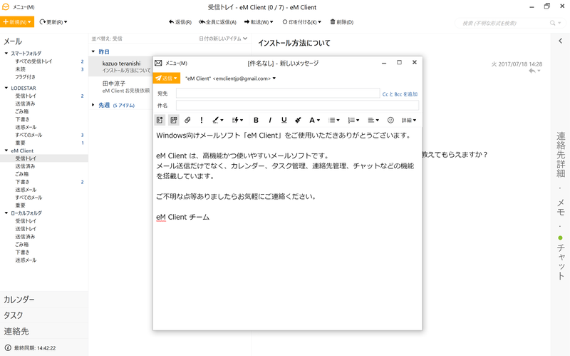Toggle high importance exclamation mark

tap(202, 120)
